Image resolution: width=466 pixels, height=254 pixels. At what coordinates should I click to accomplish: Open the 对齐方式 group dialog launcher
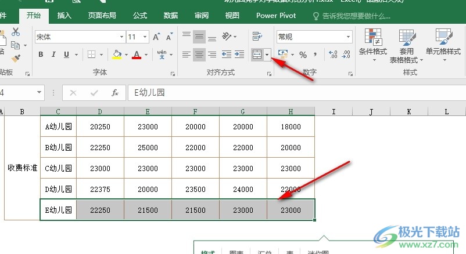click(269, 74)
